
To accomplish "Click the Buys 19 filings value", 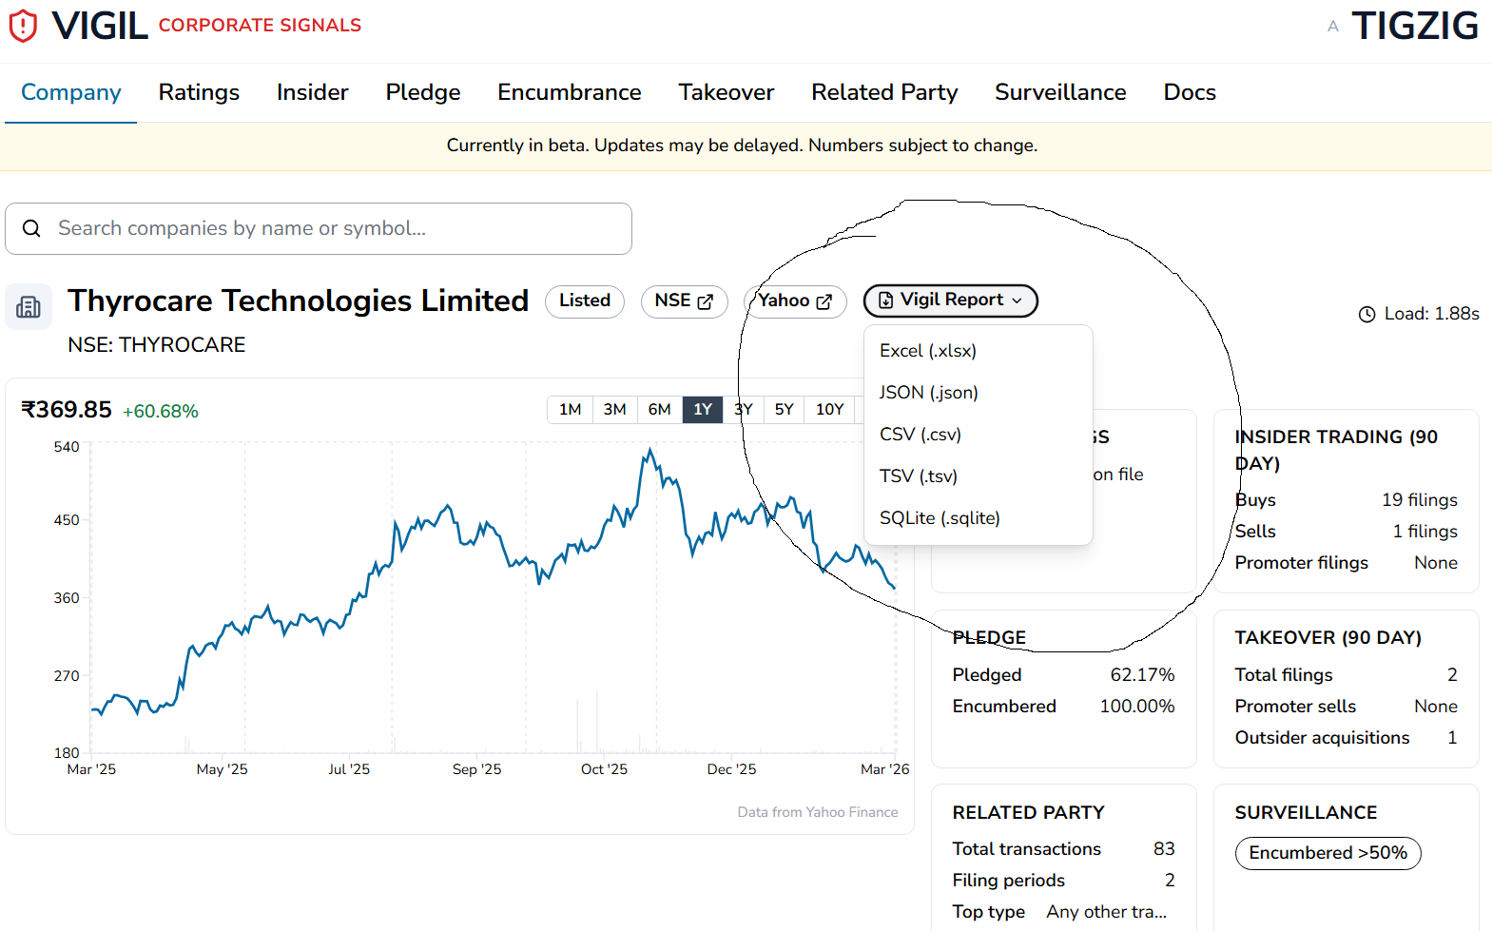I will tap(1419, 500).
